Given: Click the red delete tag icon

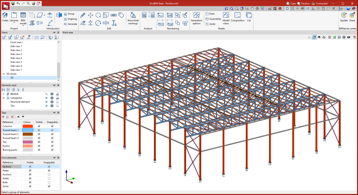Looking at the screenshot, I should 12,117.
